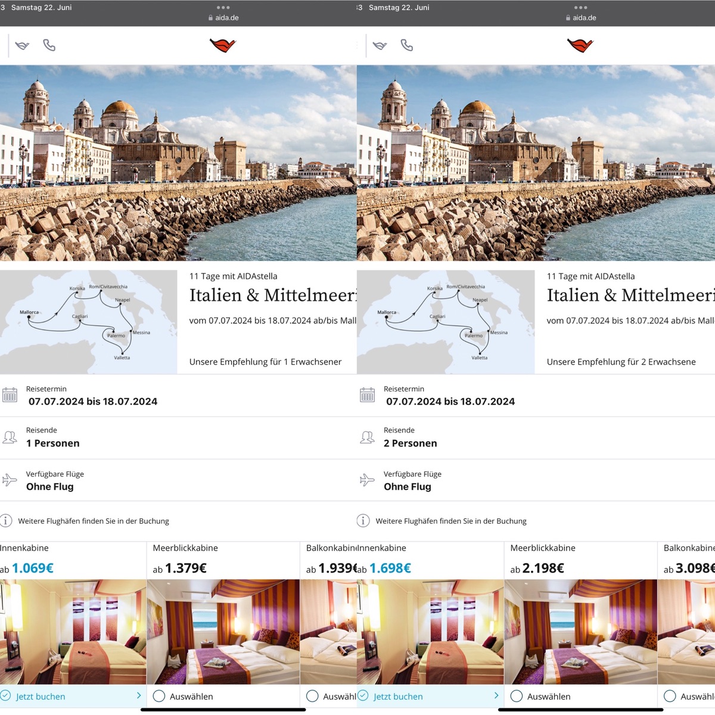Click 'Unsere Empfehlung für 2 Erwachsene' text

621,362
